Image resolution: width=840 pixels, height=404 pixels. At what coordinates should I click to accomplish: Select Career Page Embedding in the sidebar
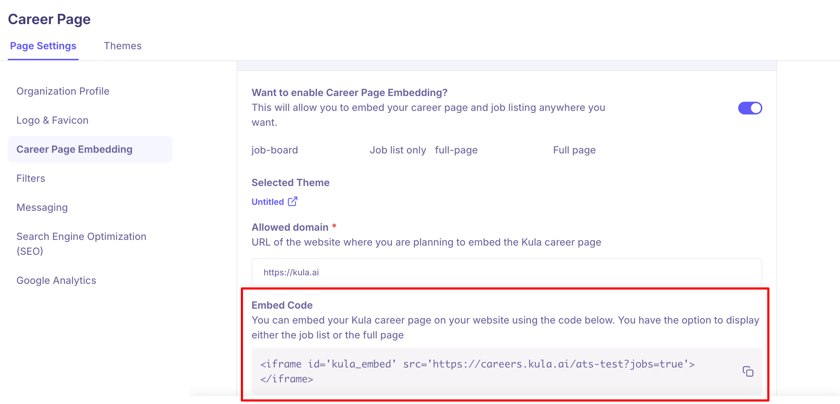point(74,150)
